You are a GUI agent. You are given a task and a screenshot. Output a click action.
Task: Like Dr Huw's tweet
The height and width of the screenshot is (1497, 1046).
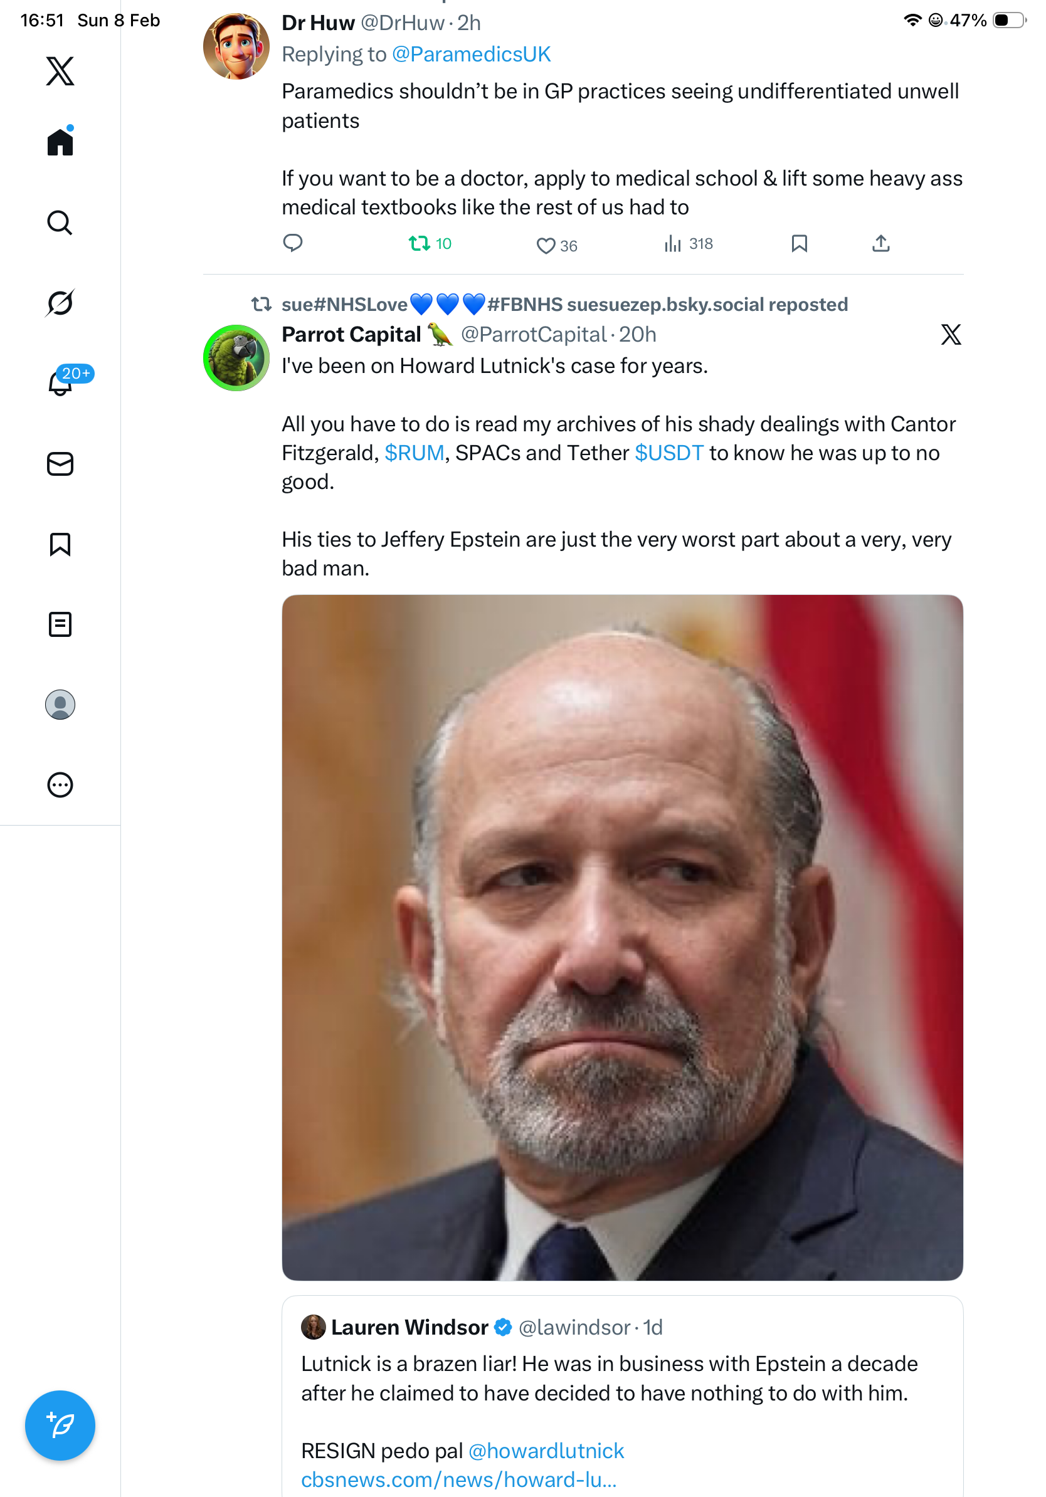click(x=545, y=245)
